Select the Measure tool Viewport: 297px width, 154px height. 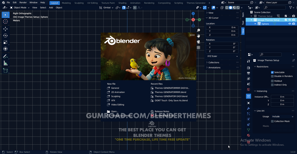tap(6, 63)
